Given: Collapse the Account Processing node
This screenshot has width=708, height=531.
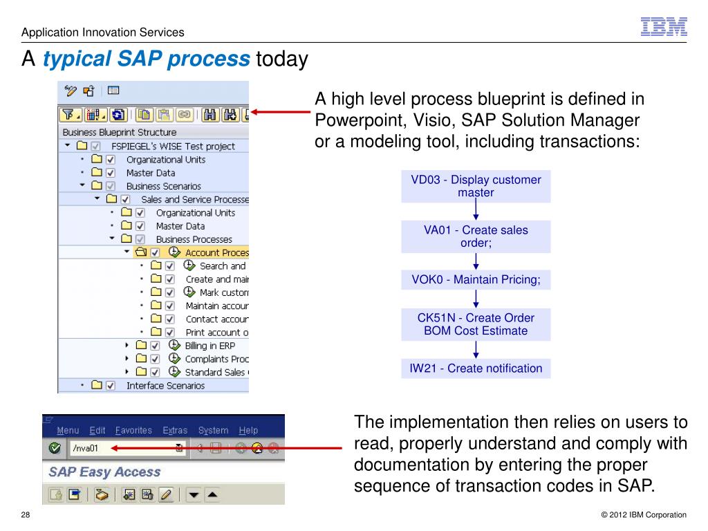Looking at the screenshot, I should pyautogui.click(x=127, y=252).
